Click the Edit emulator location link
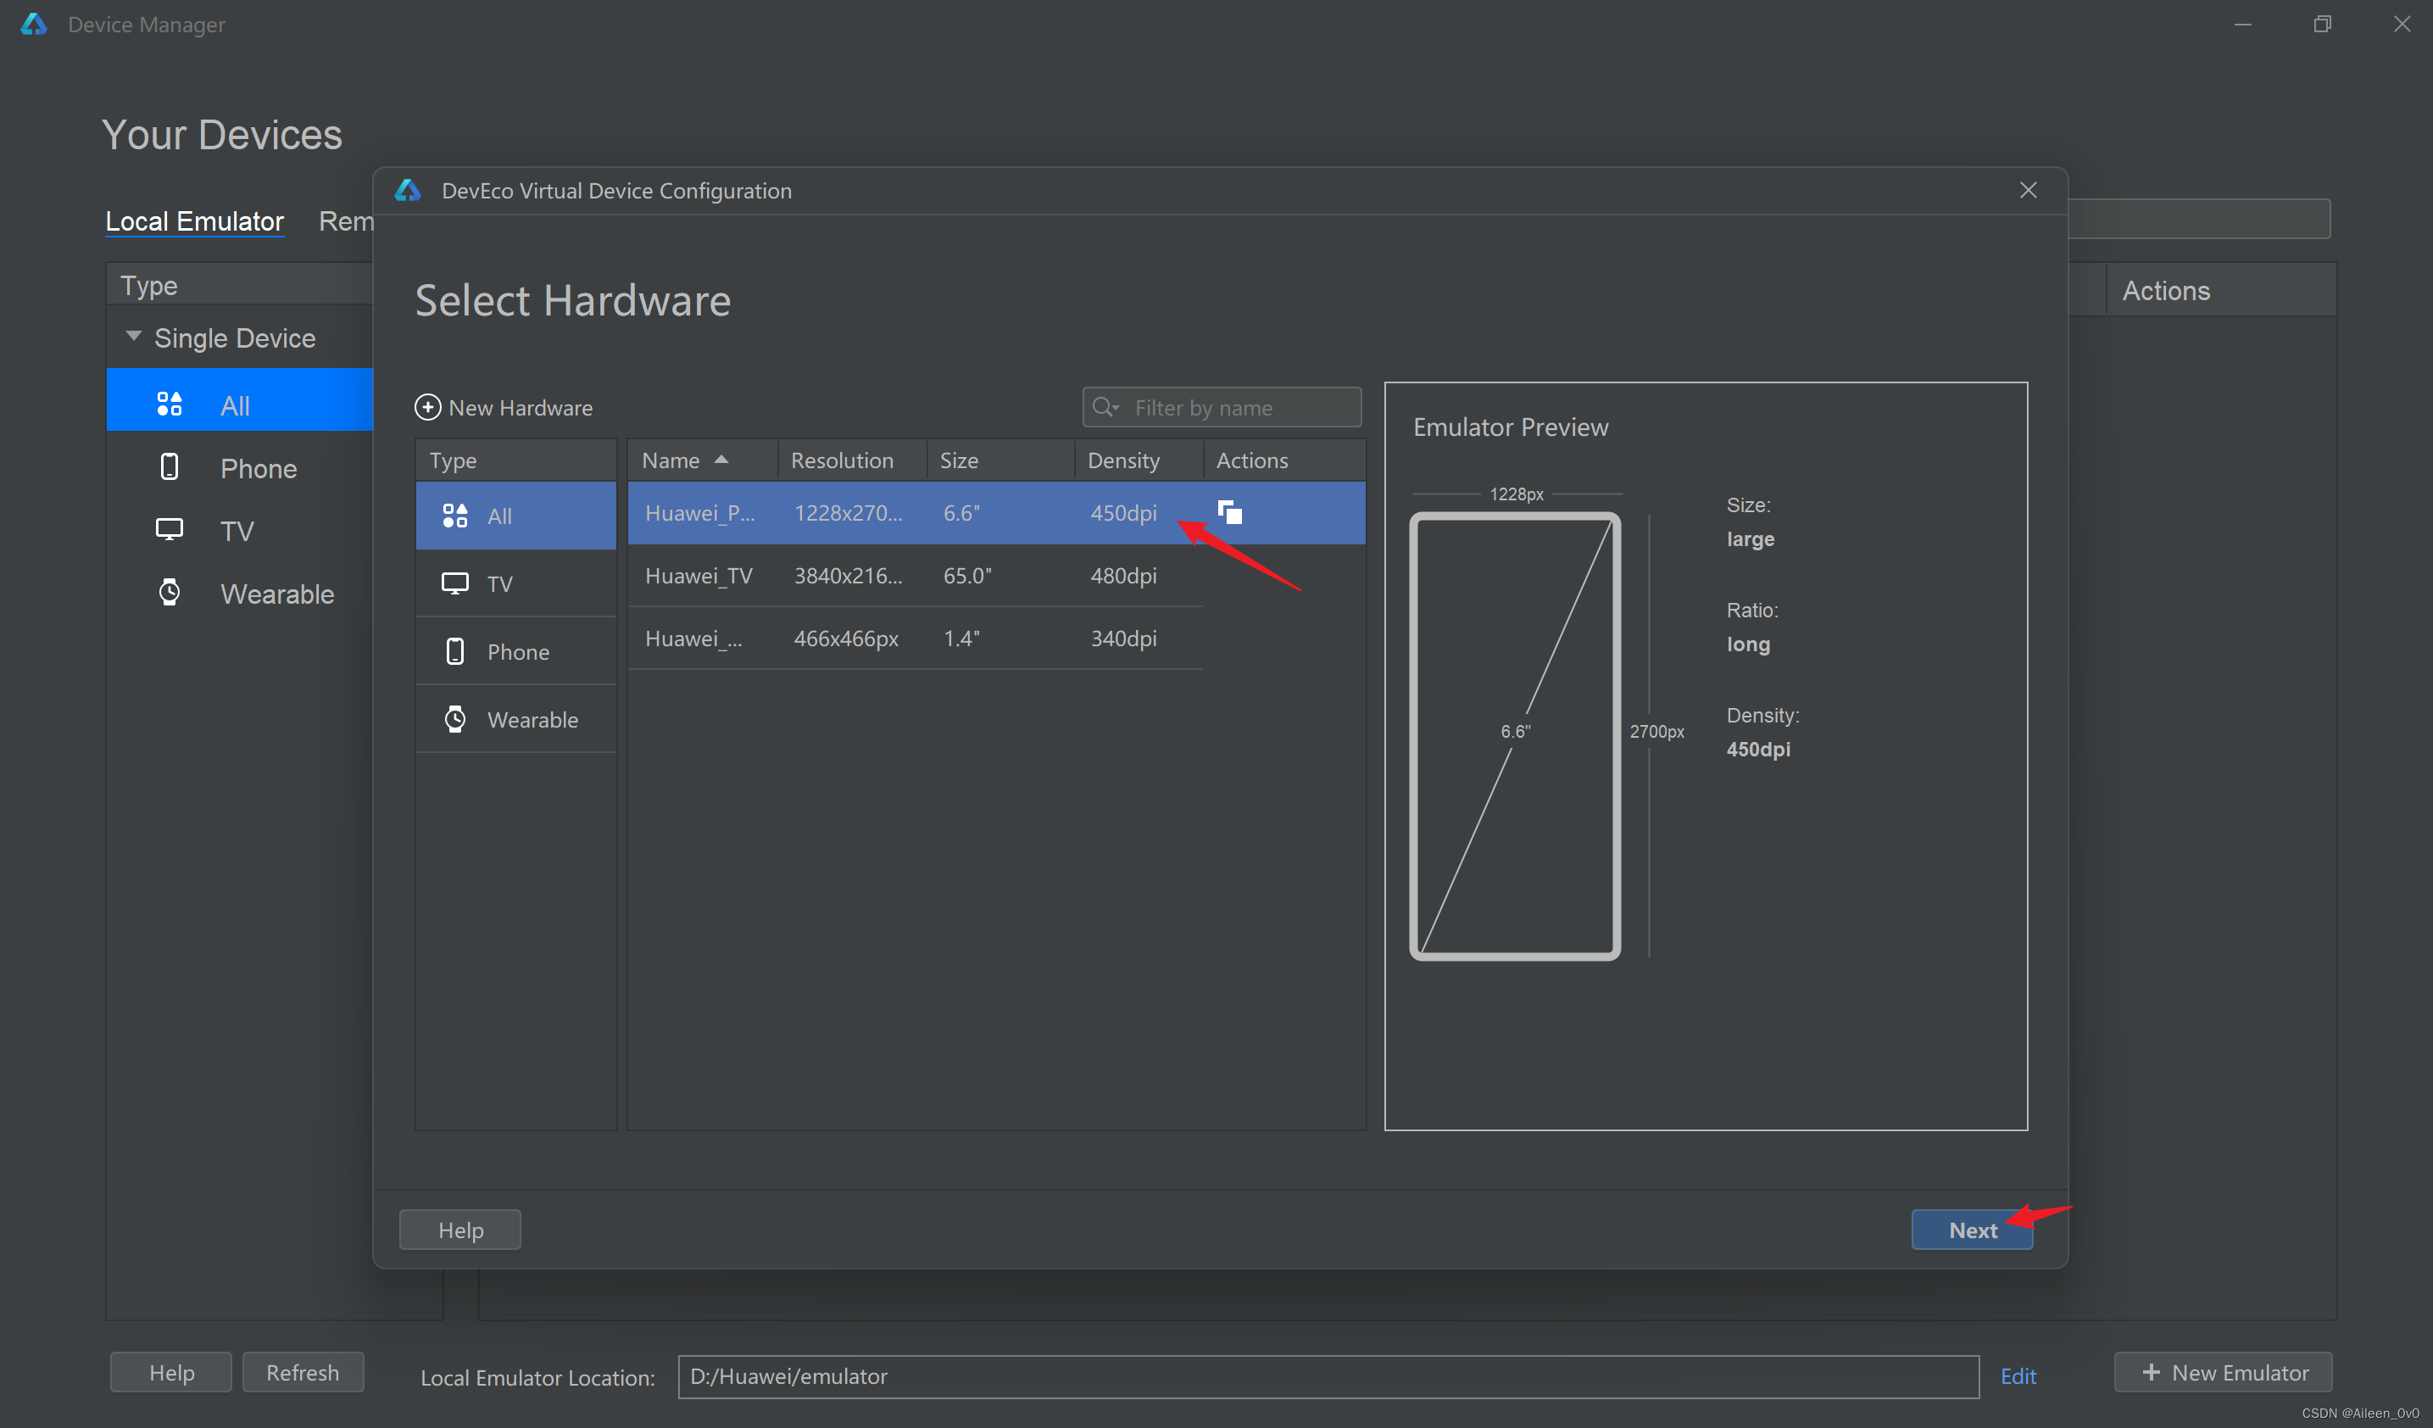 click(x=2017, y=1376)
